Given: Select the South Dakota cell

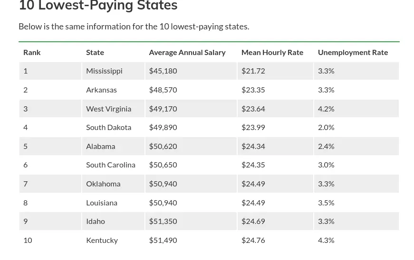Looking at the screenshot, I should coord(108,127).
